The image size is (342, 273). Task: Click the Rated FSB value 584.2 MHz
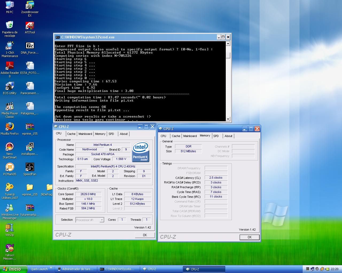coord(88,208)
